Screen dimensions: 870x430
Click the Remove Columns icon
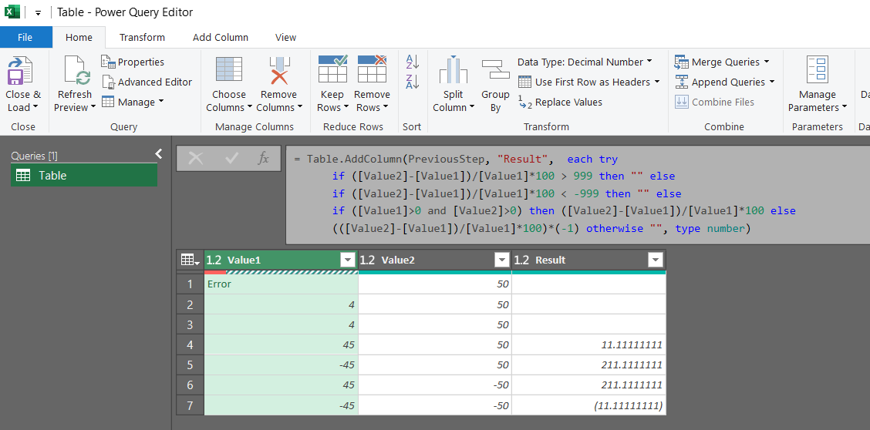click(279, 70)
